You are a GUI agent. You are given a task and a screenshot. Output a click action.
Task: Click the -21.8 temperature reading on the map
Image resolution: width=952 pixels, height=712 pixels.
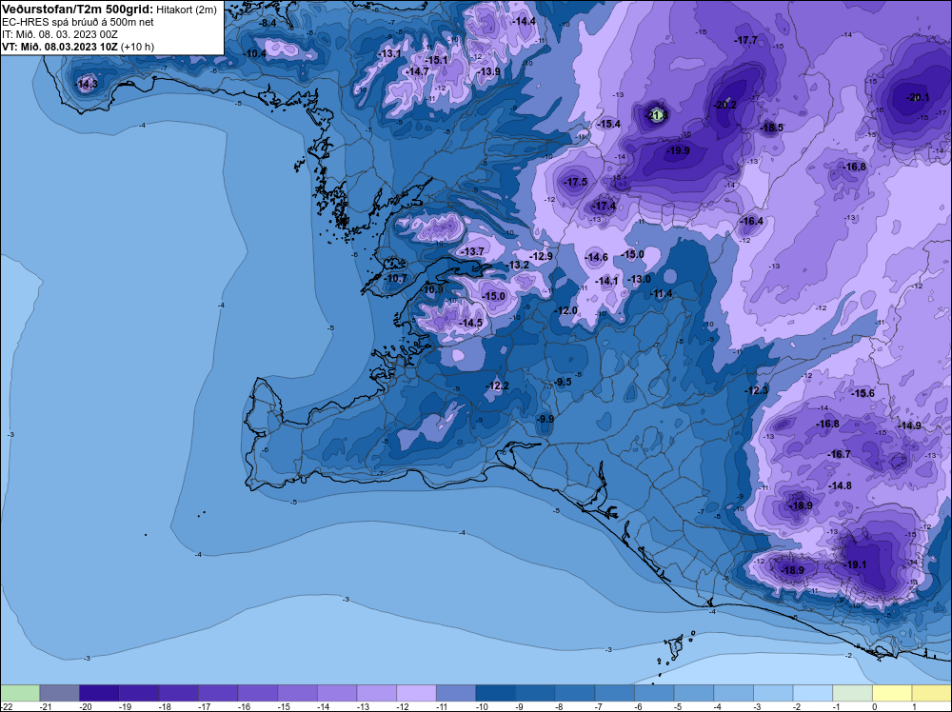coord(656,115)
